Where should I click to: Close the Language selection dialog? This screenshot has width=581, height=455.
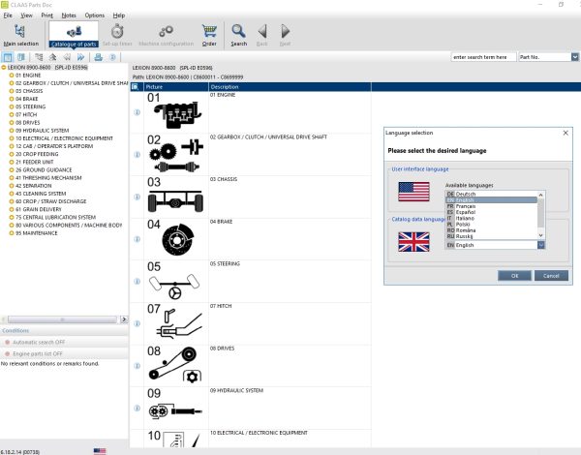pos(566,133)
